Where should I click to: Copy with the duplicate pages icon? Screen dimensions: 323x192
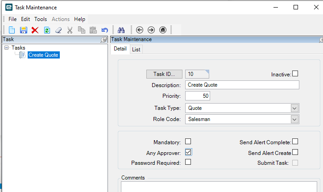pyautogui.click(x=81, y=30)
